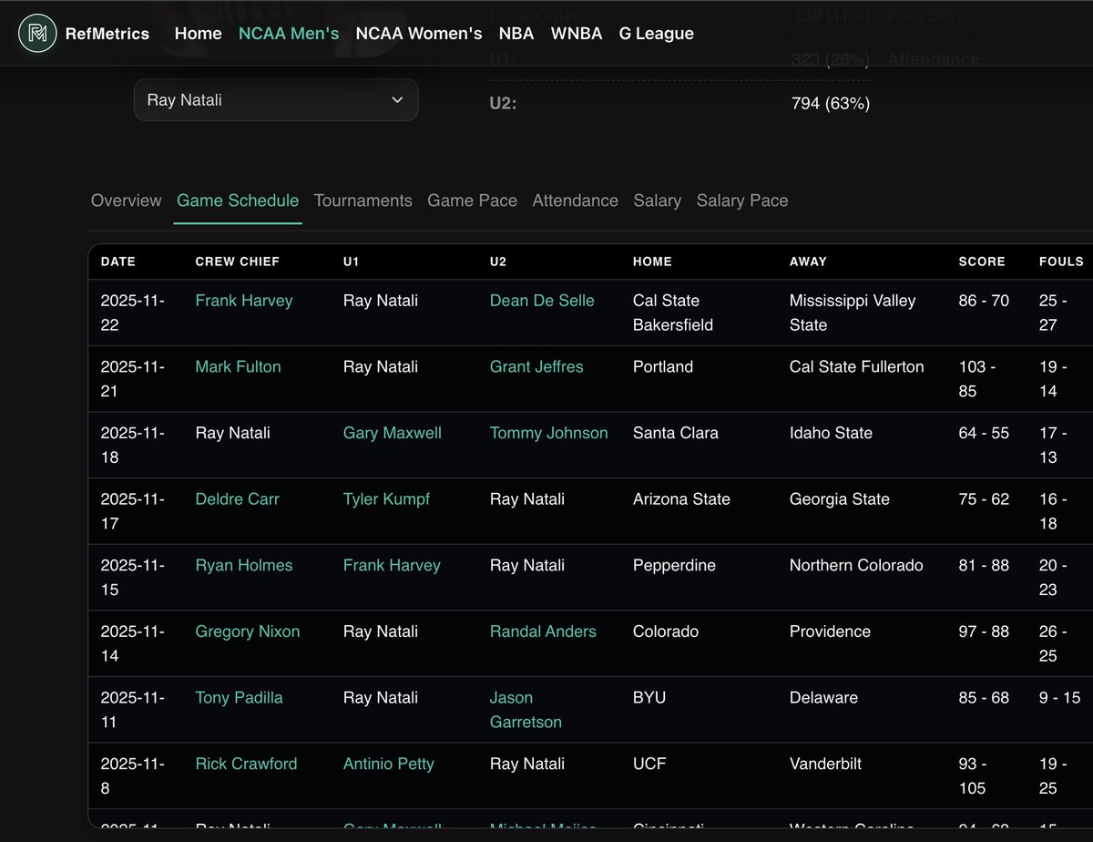
Task: Click the Northern Colorado away cell
Action: (856, 566)
